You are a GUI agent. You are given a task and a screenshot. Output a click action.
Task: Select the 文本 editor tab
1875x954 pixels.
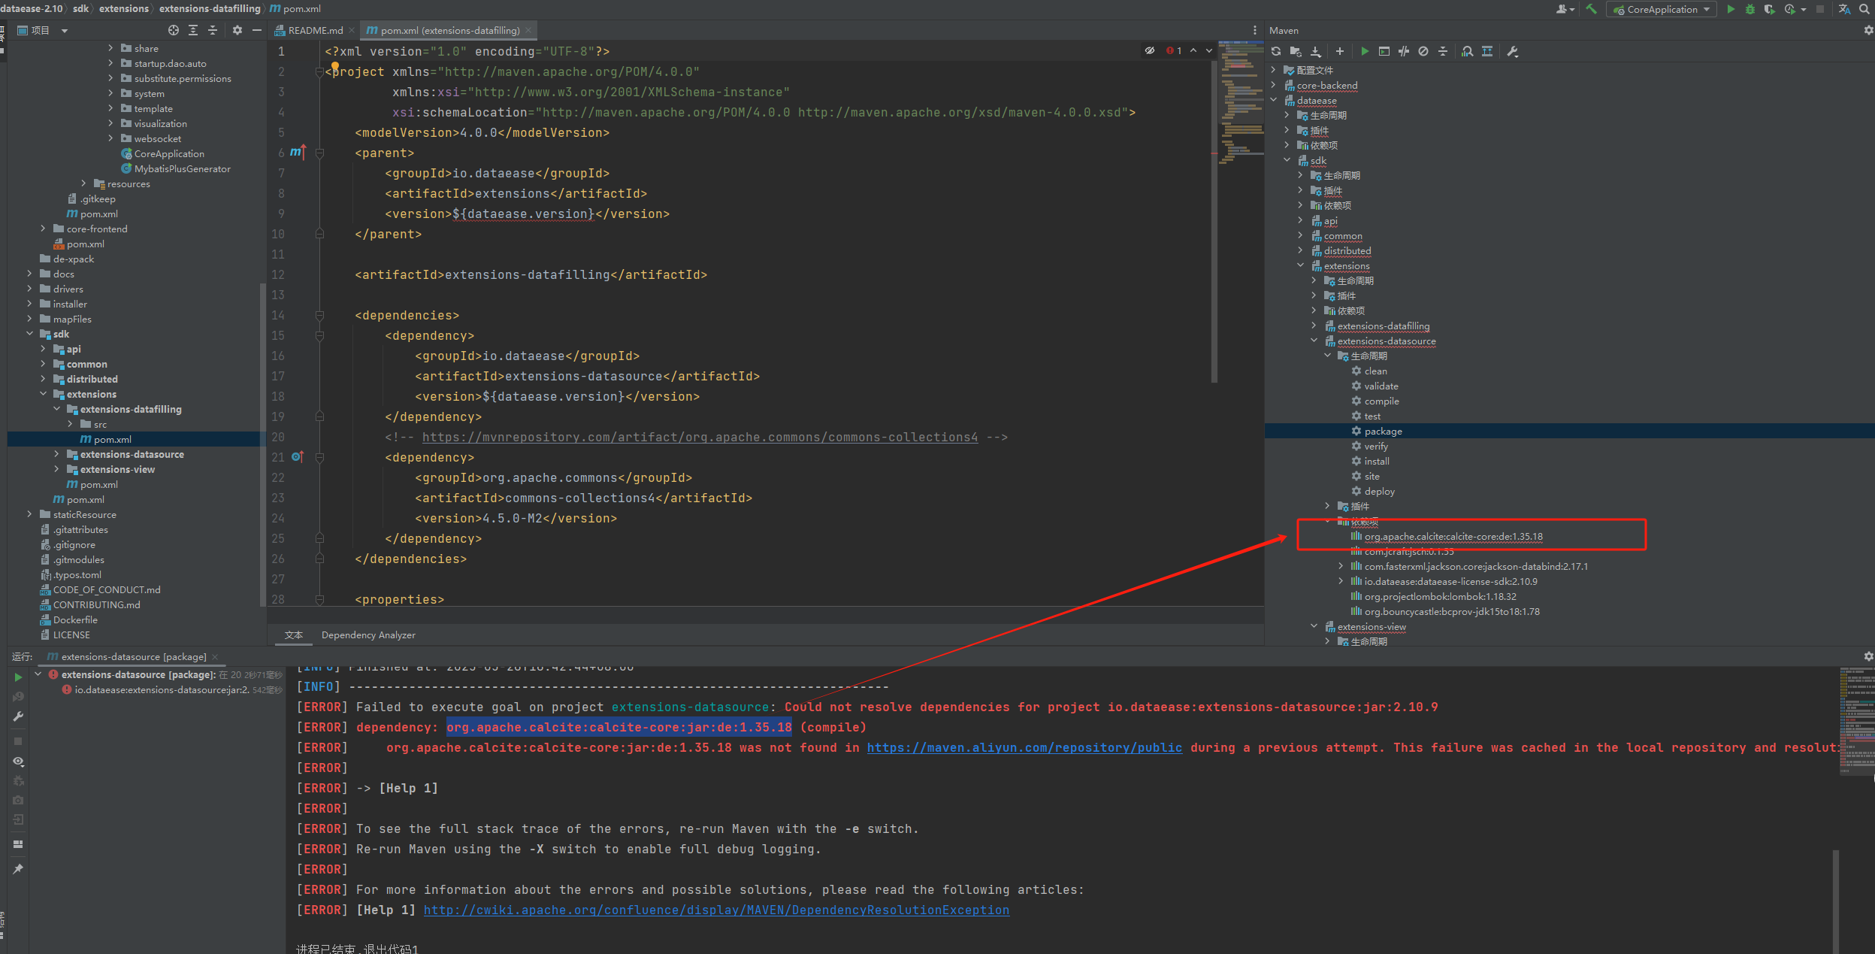[x=294, y=635]
